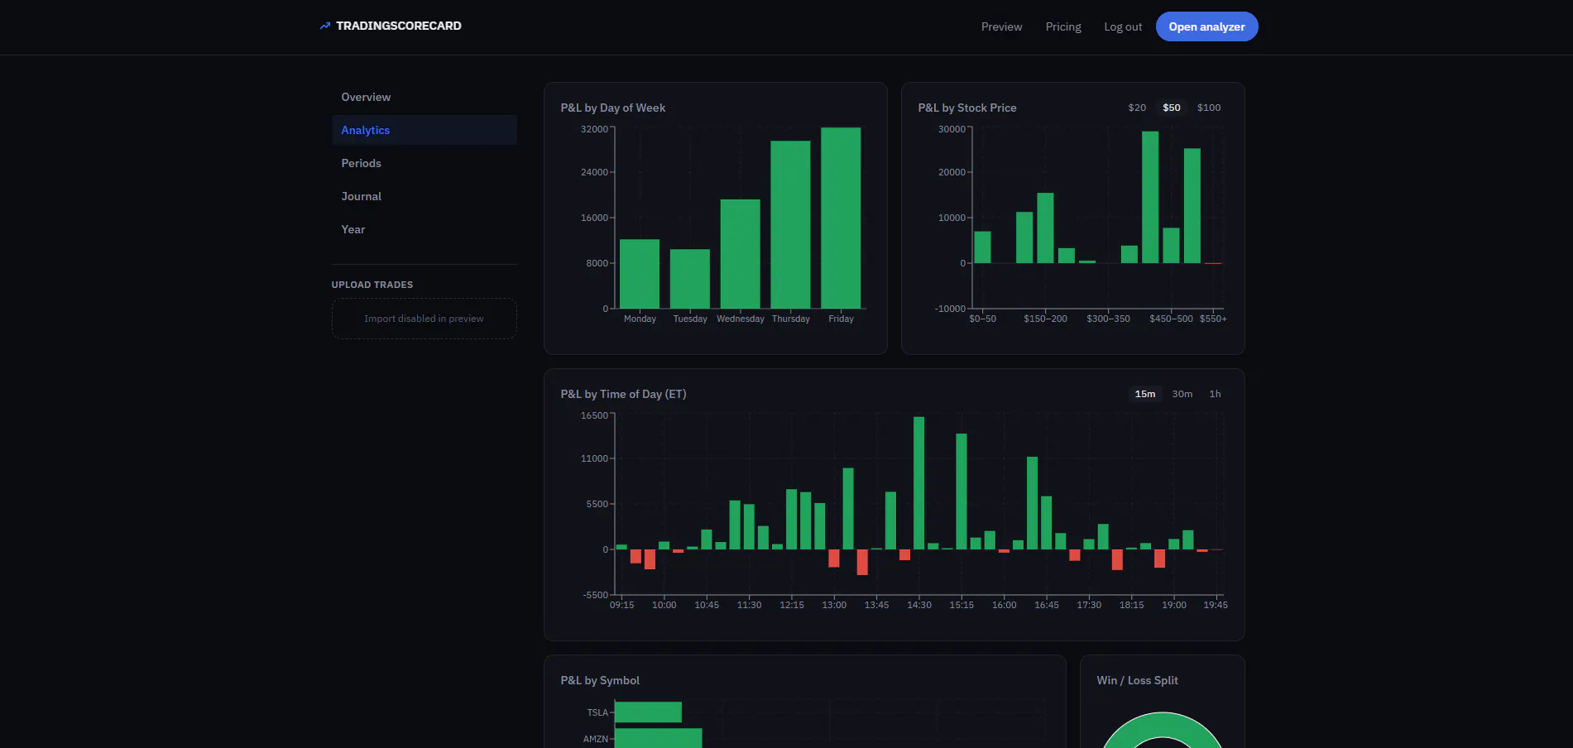Image resolution: width=1573 pixels, height=748 pixels.
Task: Click the Tuesday bar in day chart
Action: [690, 279]
